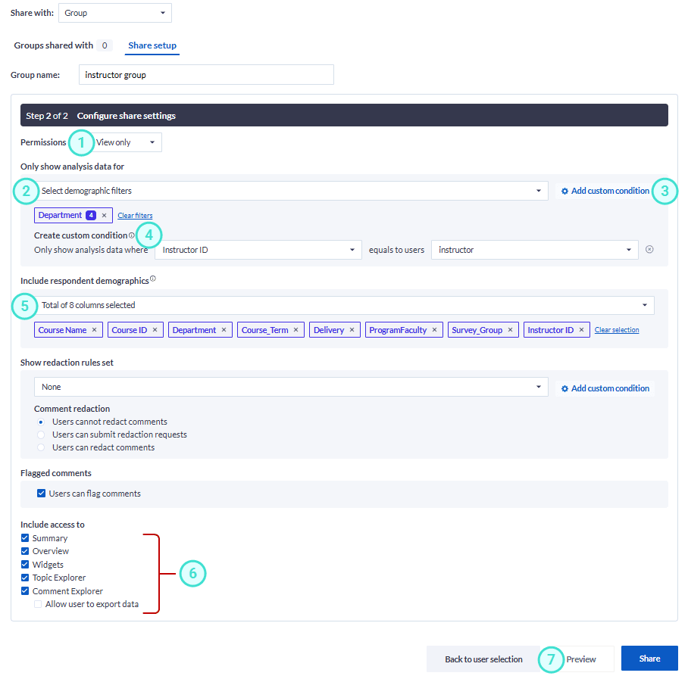This screenshot has width=688, height=679.
Task: Open the Instructor ID condition dropdown
Action: (258, 250)
